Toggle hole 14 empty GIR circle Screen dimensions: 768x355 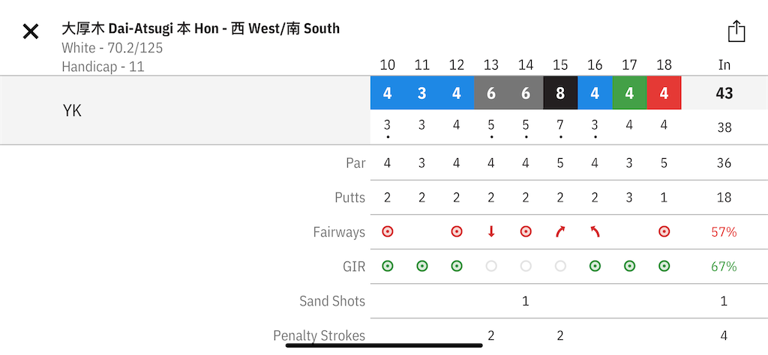point(526,266)
